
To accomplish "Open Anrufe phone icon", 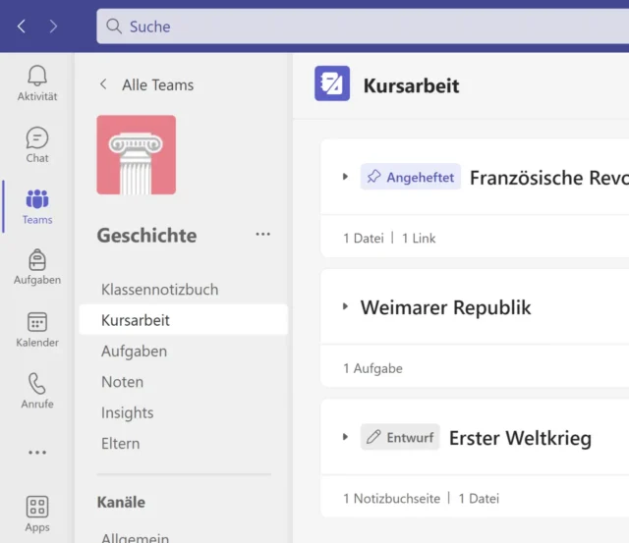I will (37, 384).
